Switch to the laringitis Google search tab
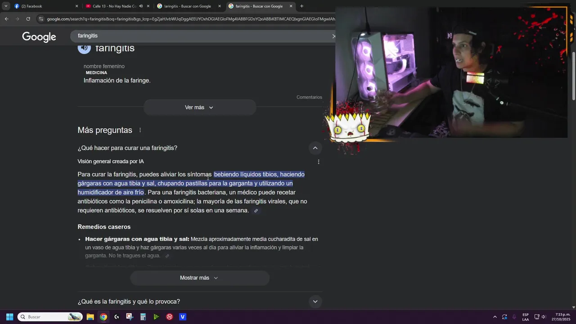 click(x=187, y=6)
